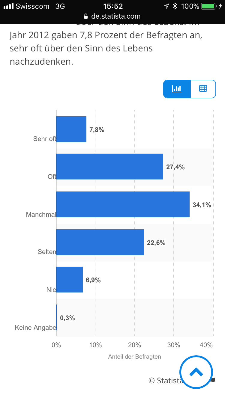This screenshot has width=225, height=401.
Task: Tap the 15:52 clock in status bar
Action: [113, 6]
